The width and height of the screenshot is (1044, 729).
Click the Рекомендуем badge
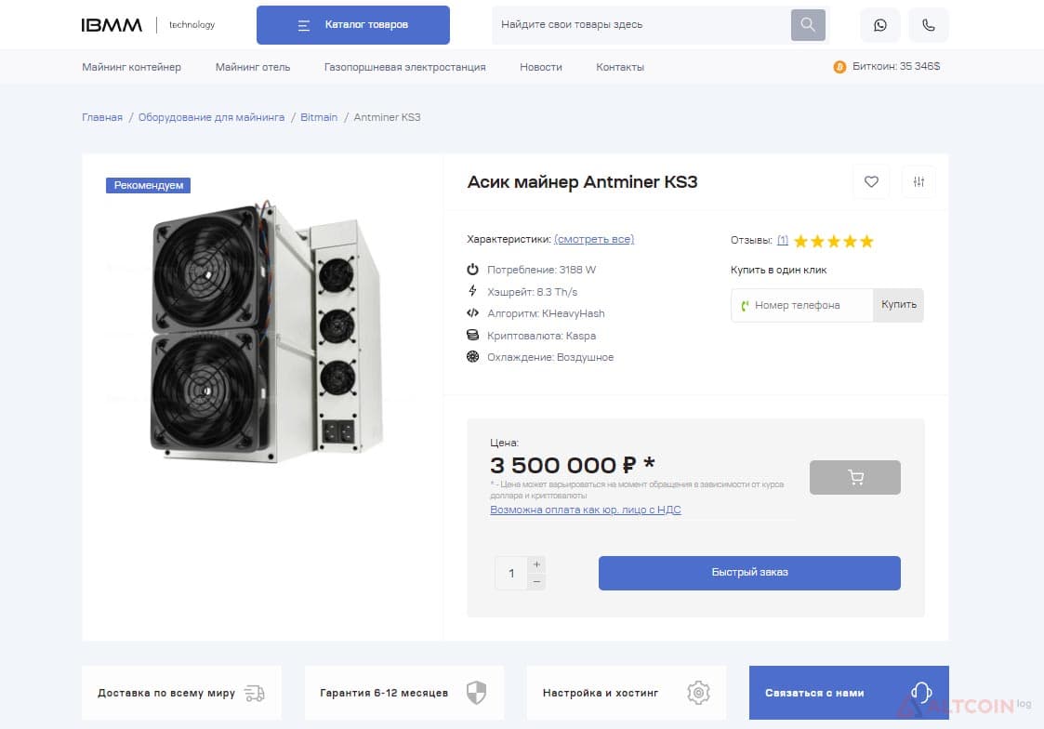[148, 185]
